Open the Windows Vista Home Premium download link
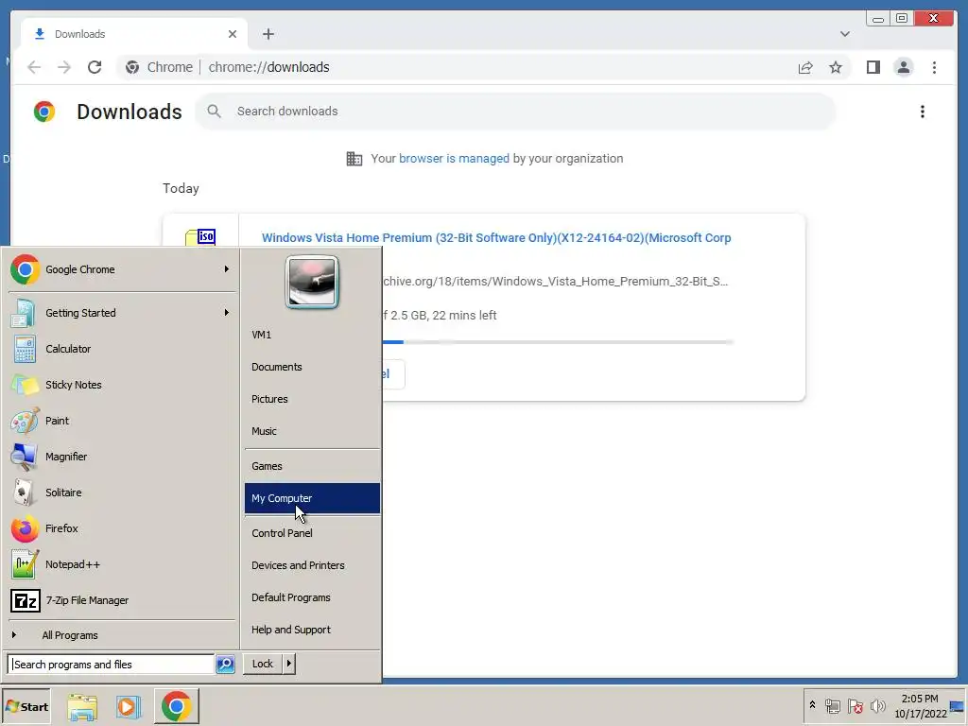The width and height of the screenshot is (968, 726). point(495,238)
